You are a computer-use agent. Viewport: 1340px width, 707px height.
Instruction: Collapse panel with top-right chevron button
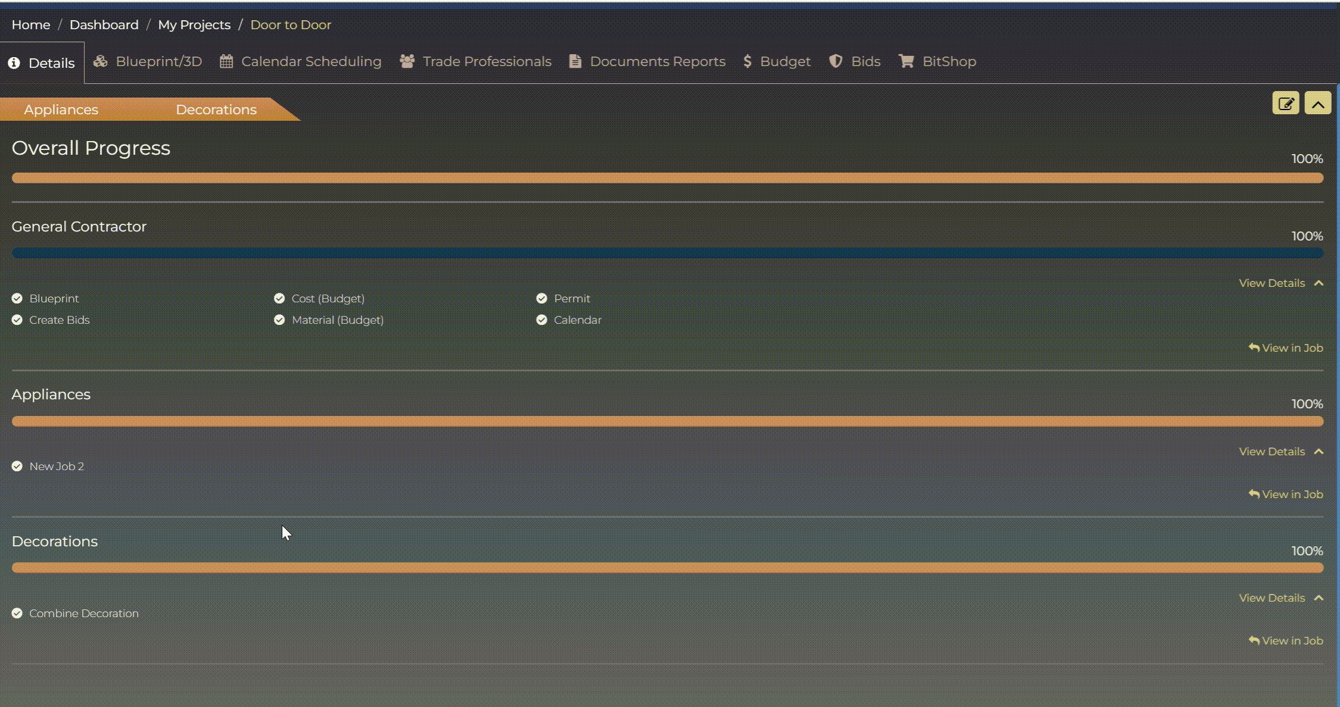[1317, 104]
